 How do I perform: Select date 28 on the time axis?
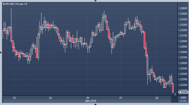tap(157, 98)
